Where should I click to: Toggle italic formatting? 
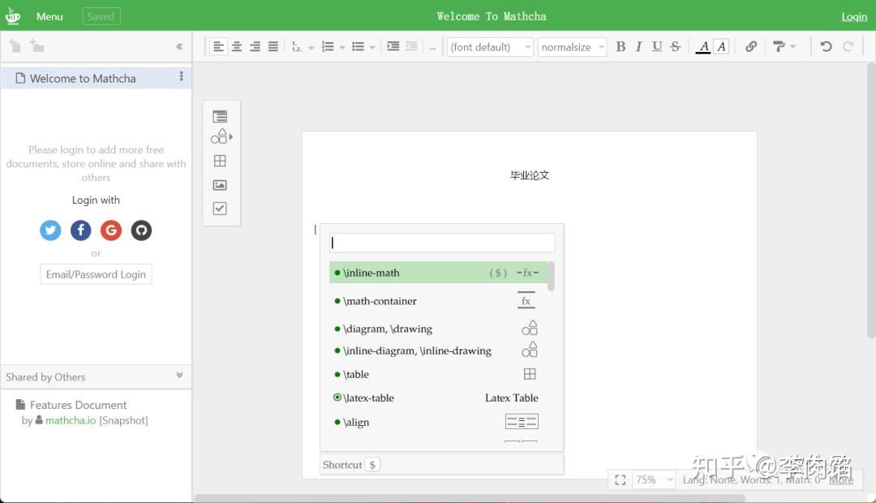coord(638,46)
